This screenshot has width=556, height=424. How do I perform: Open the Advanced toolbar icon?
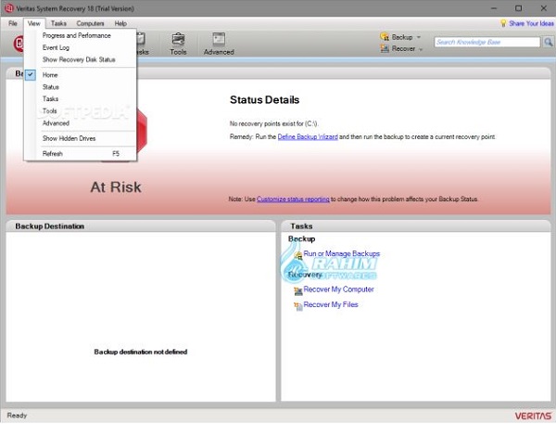pos(219,44)
